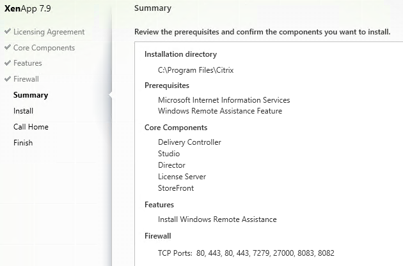Select the Firewall step in sidebar

click(26, 79)
